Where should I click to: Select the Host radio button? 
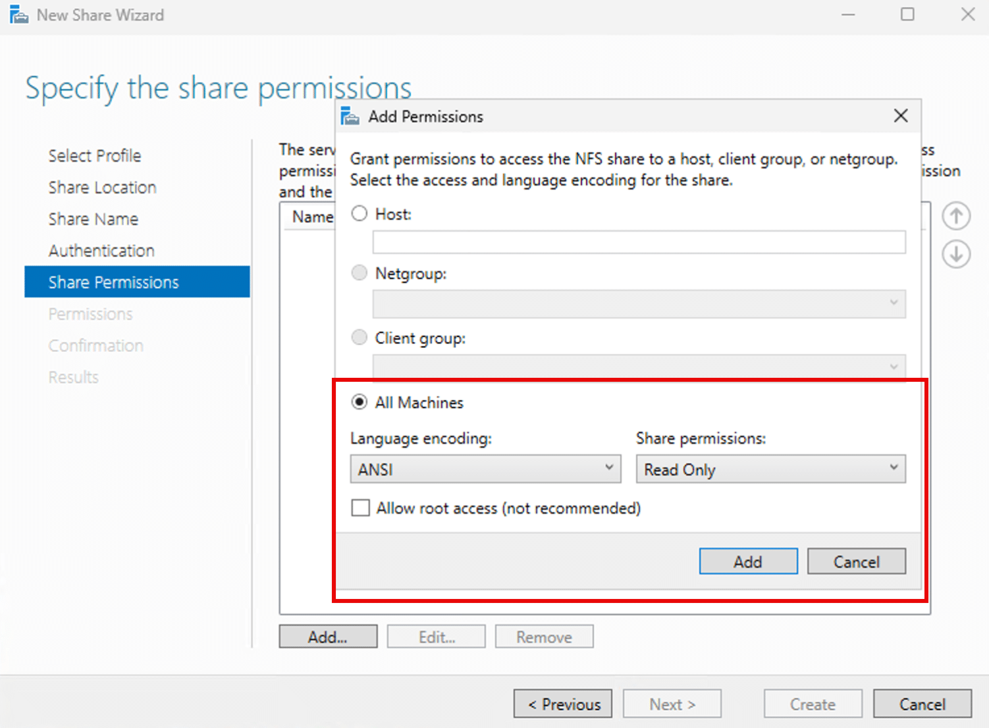tap(360, 213)
